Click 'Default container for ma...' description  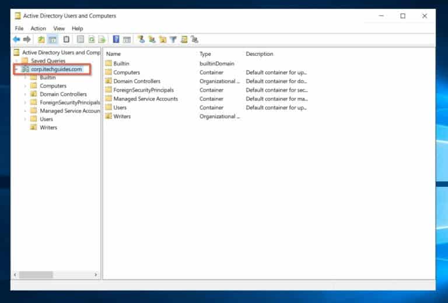276,98
